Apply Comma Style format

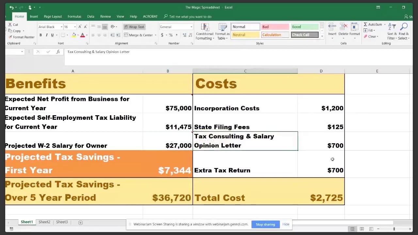(x=176, y=35)
